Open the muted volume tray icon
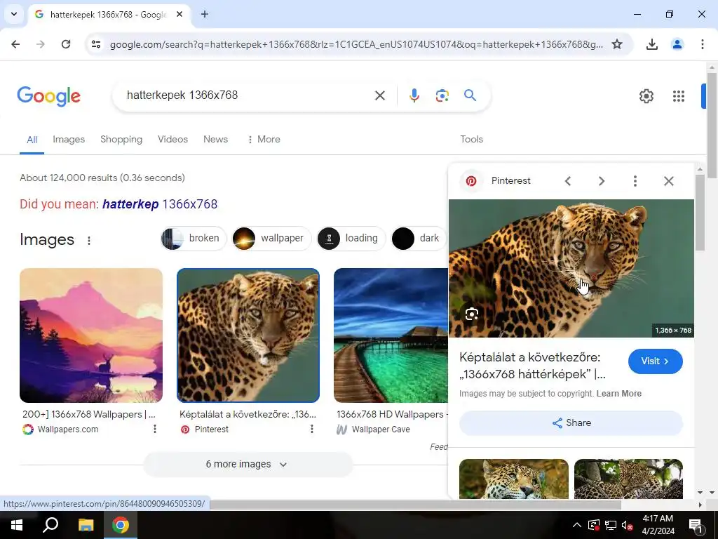The width and height of the screenshot is (718, 539). (x=627, y=525)
